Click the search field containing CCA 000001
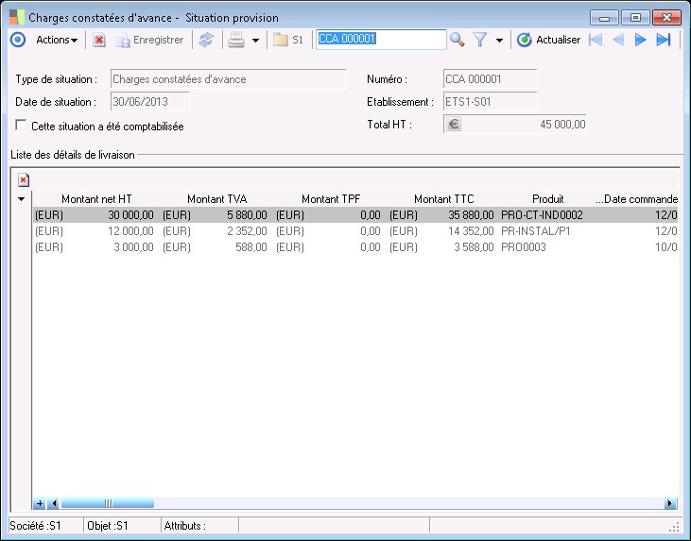691x541 pixels. pos(381,39)
